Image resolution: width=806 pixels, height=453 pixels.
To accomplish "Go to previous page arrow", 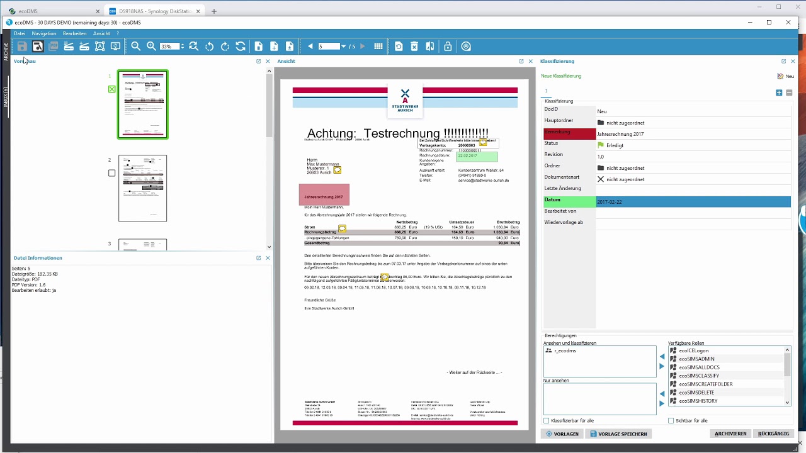I will [x=310, y=47].
